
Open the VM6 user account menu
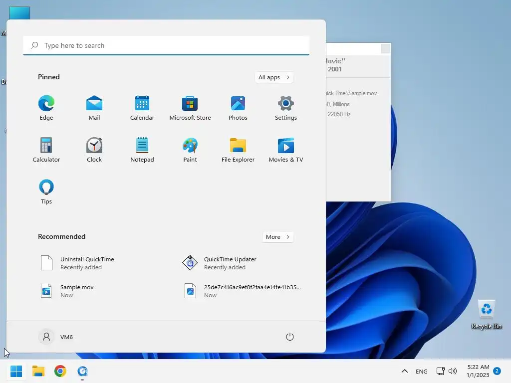tap(56, 337)
